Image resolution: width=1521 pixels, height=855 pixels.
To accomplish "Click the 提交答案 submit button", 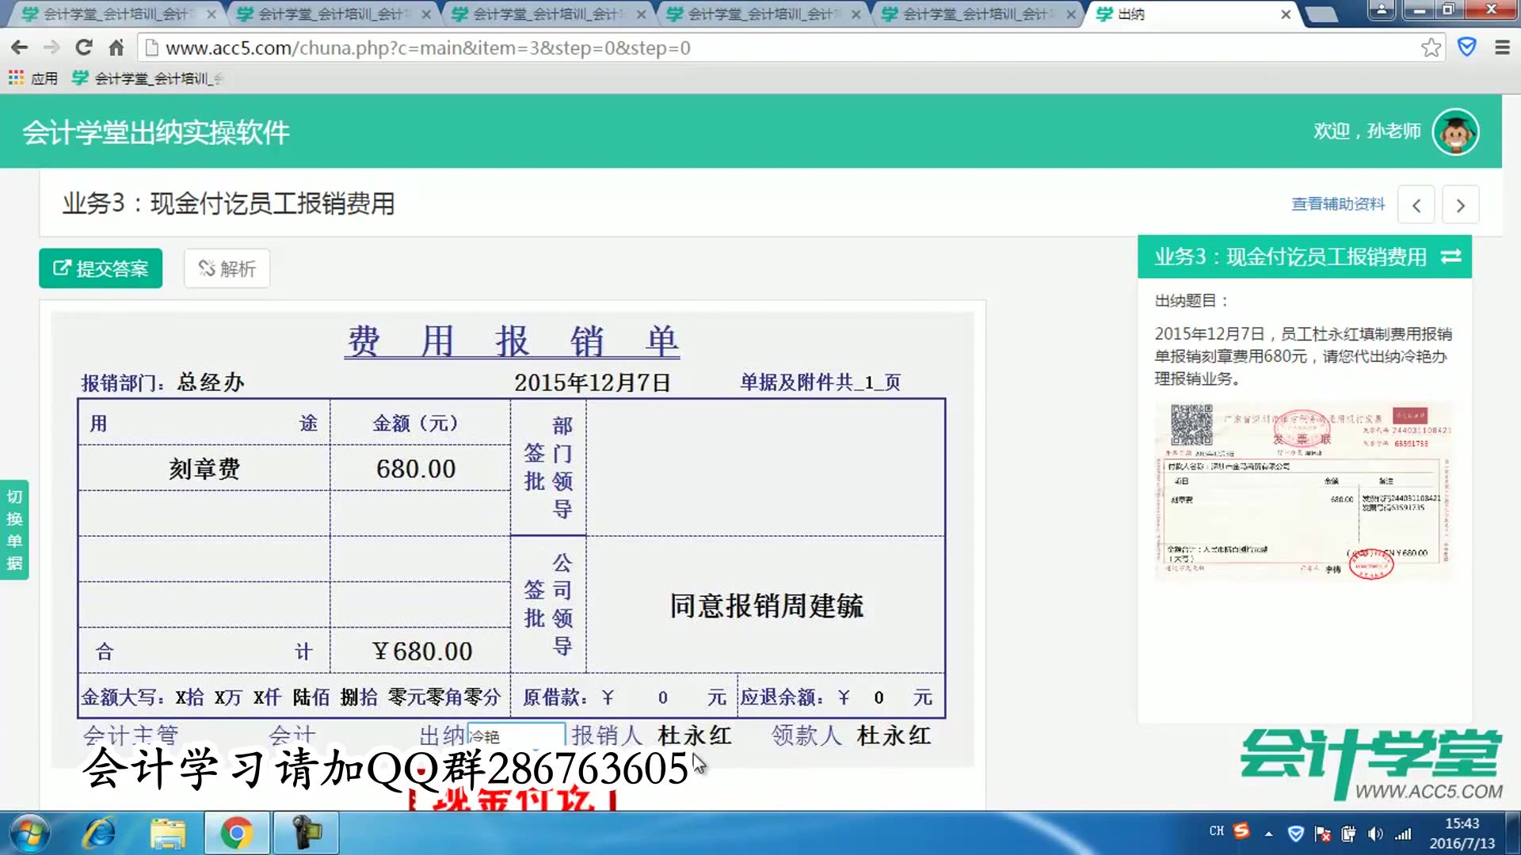I will [100, 268].
